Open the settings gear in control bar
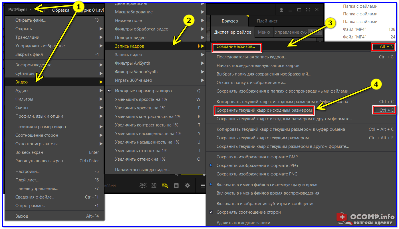399x229 pixels. [187, 186]
